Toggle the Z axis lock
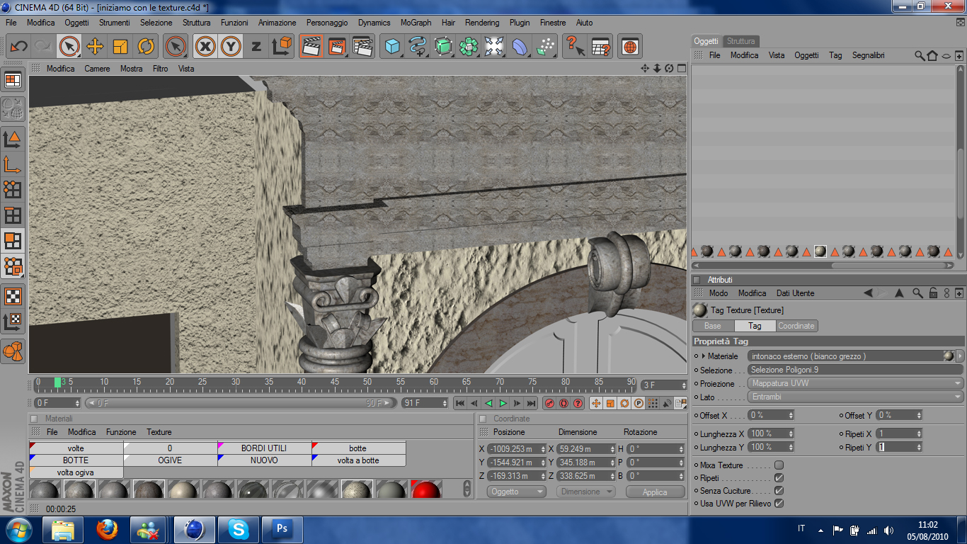Image resolution: width=967 pixels, height=544 pixels. [x=256, y=47]
